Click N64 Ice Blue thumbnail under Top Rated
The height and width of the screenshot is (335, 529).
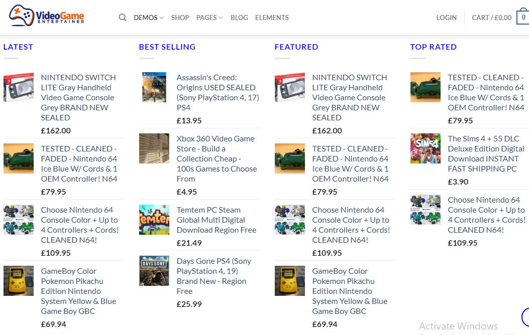click(426, 87)
